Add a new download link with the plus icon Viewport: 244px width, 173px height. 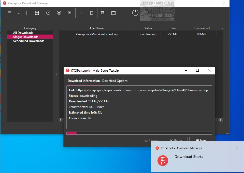tap(26, 13)
